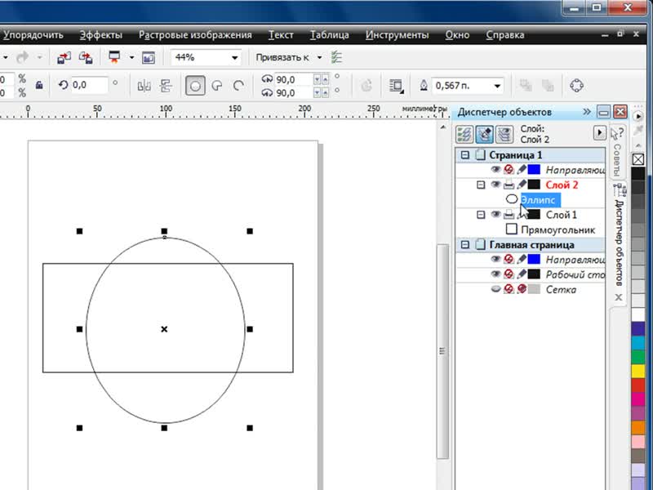Collapse the Слой 1 tree node
653x490 pixels.
tap(481, 215)
